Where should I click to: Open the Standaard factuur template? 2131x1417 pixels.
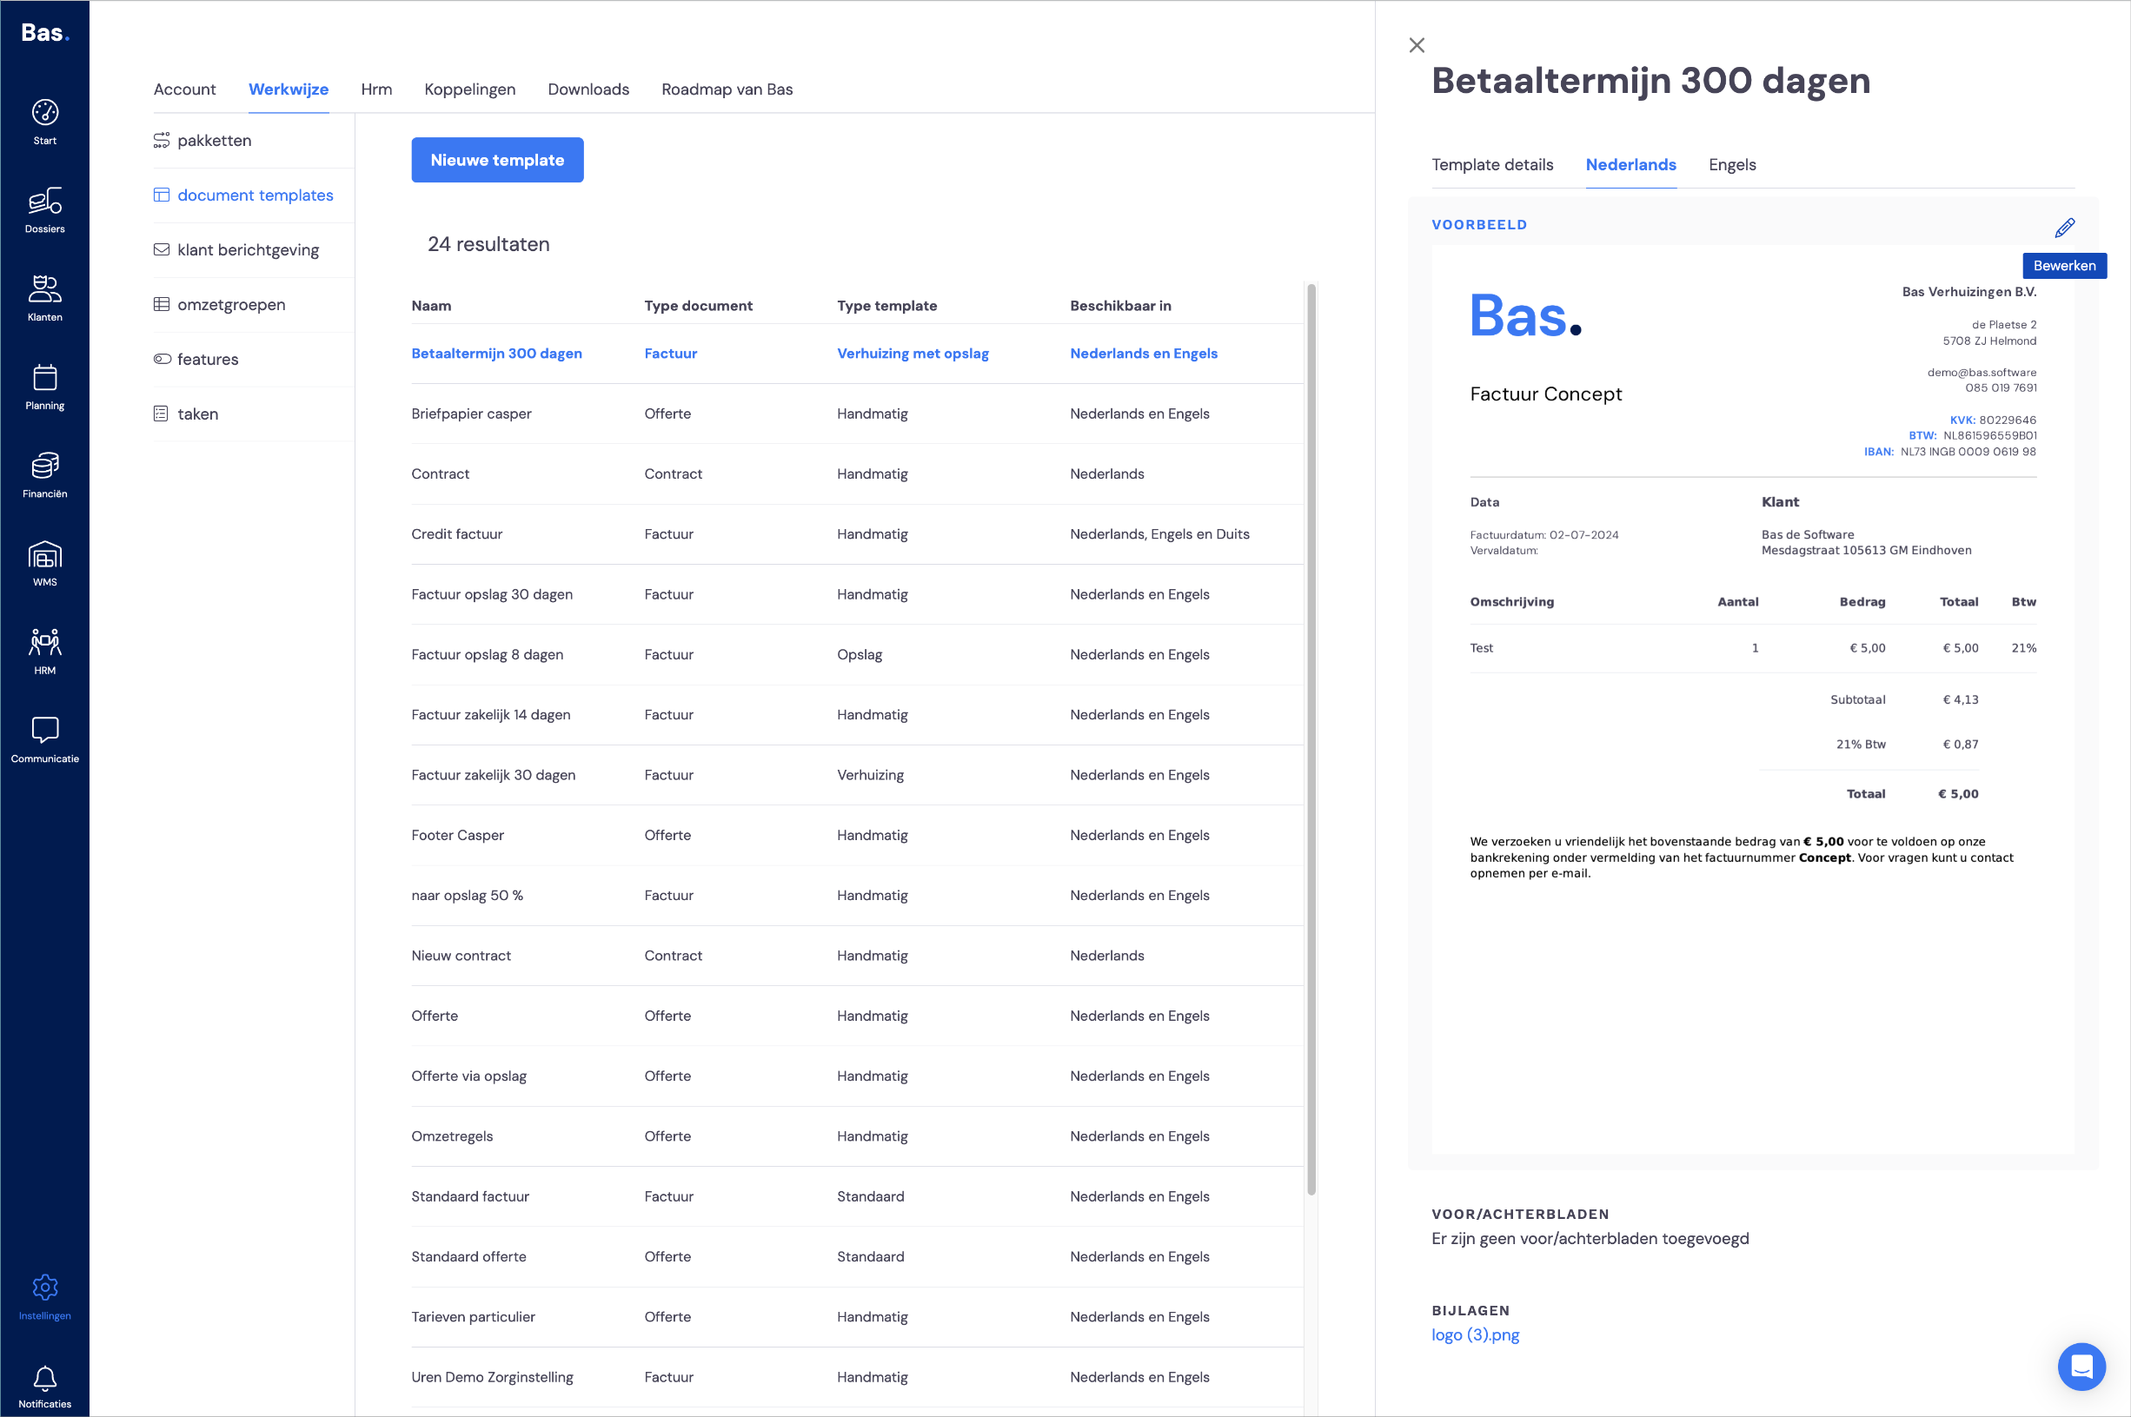pyautogui.click(x=857, y=1196)
